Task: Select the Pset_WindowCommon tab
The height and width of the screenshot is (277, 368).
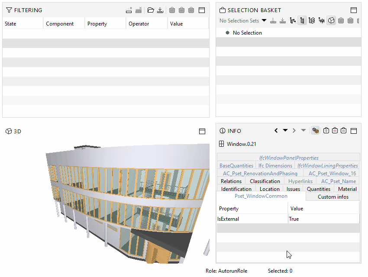Action: pos(261,196)
